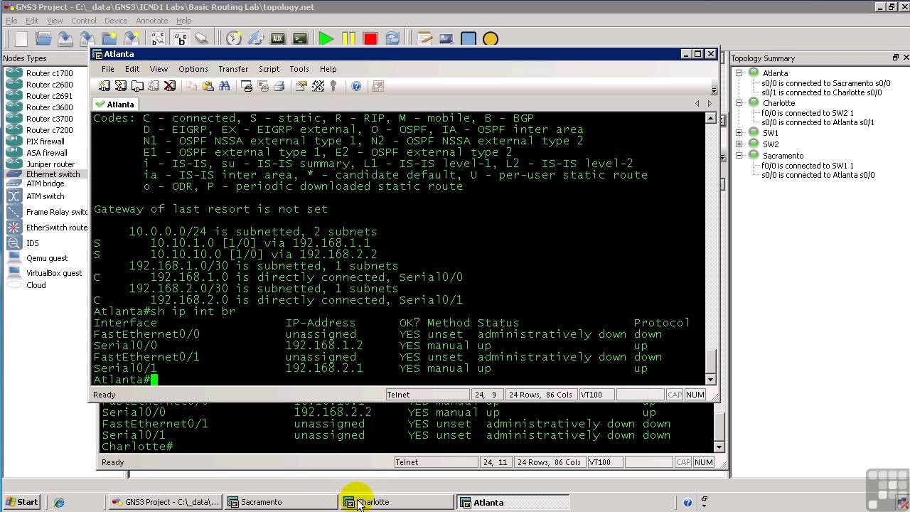Click the GNS3 Open project folder icon
Image resolution: width=910 pixels, height=512 pixels.
pos(43,38)
